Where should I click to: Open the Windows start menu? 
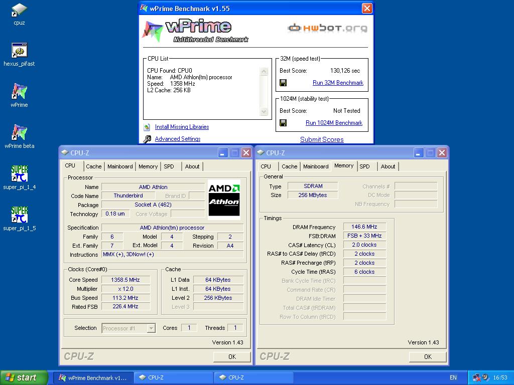click(24, 377)
